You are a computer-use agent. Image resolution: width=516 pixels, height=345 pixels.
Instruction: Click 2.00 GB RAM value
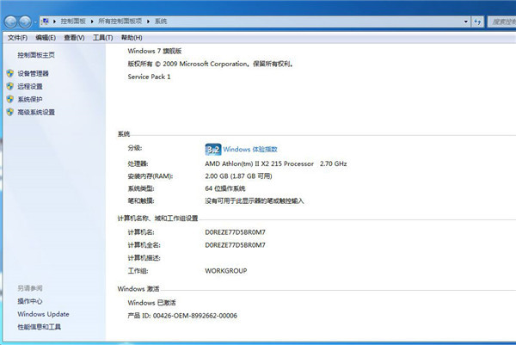(x=238, y=176)
